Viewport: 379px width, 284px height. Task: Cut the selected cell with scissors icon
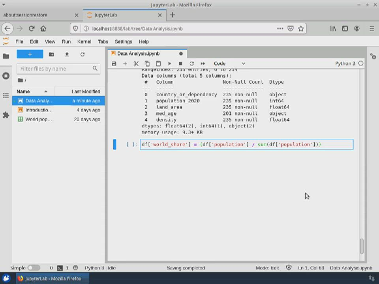(x=136, y=64)
